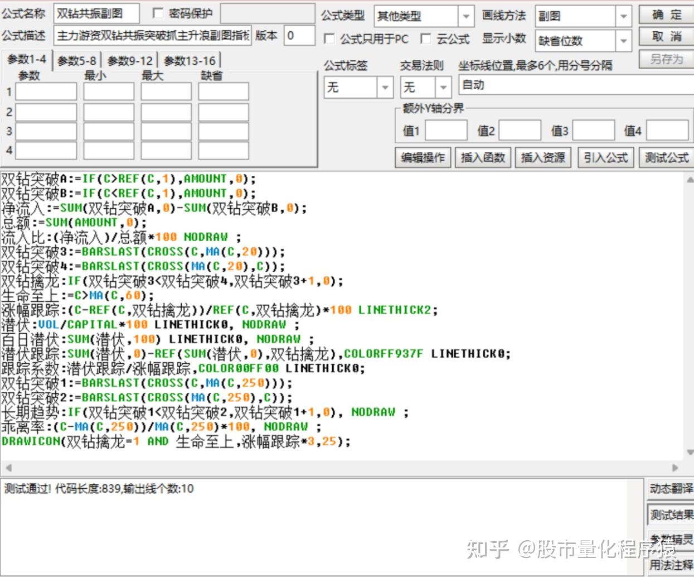The image size is (694, 577).
Task: Switch to the 参数5-8 tab
Action: pyautogui.click(x=76, y=61)
